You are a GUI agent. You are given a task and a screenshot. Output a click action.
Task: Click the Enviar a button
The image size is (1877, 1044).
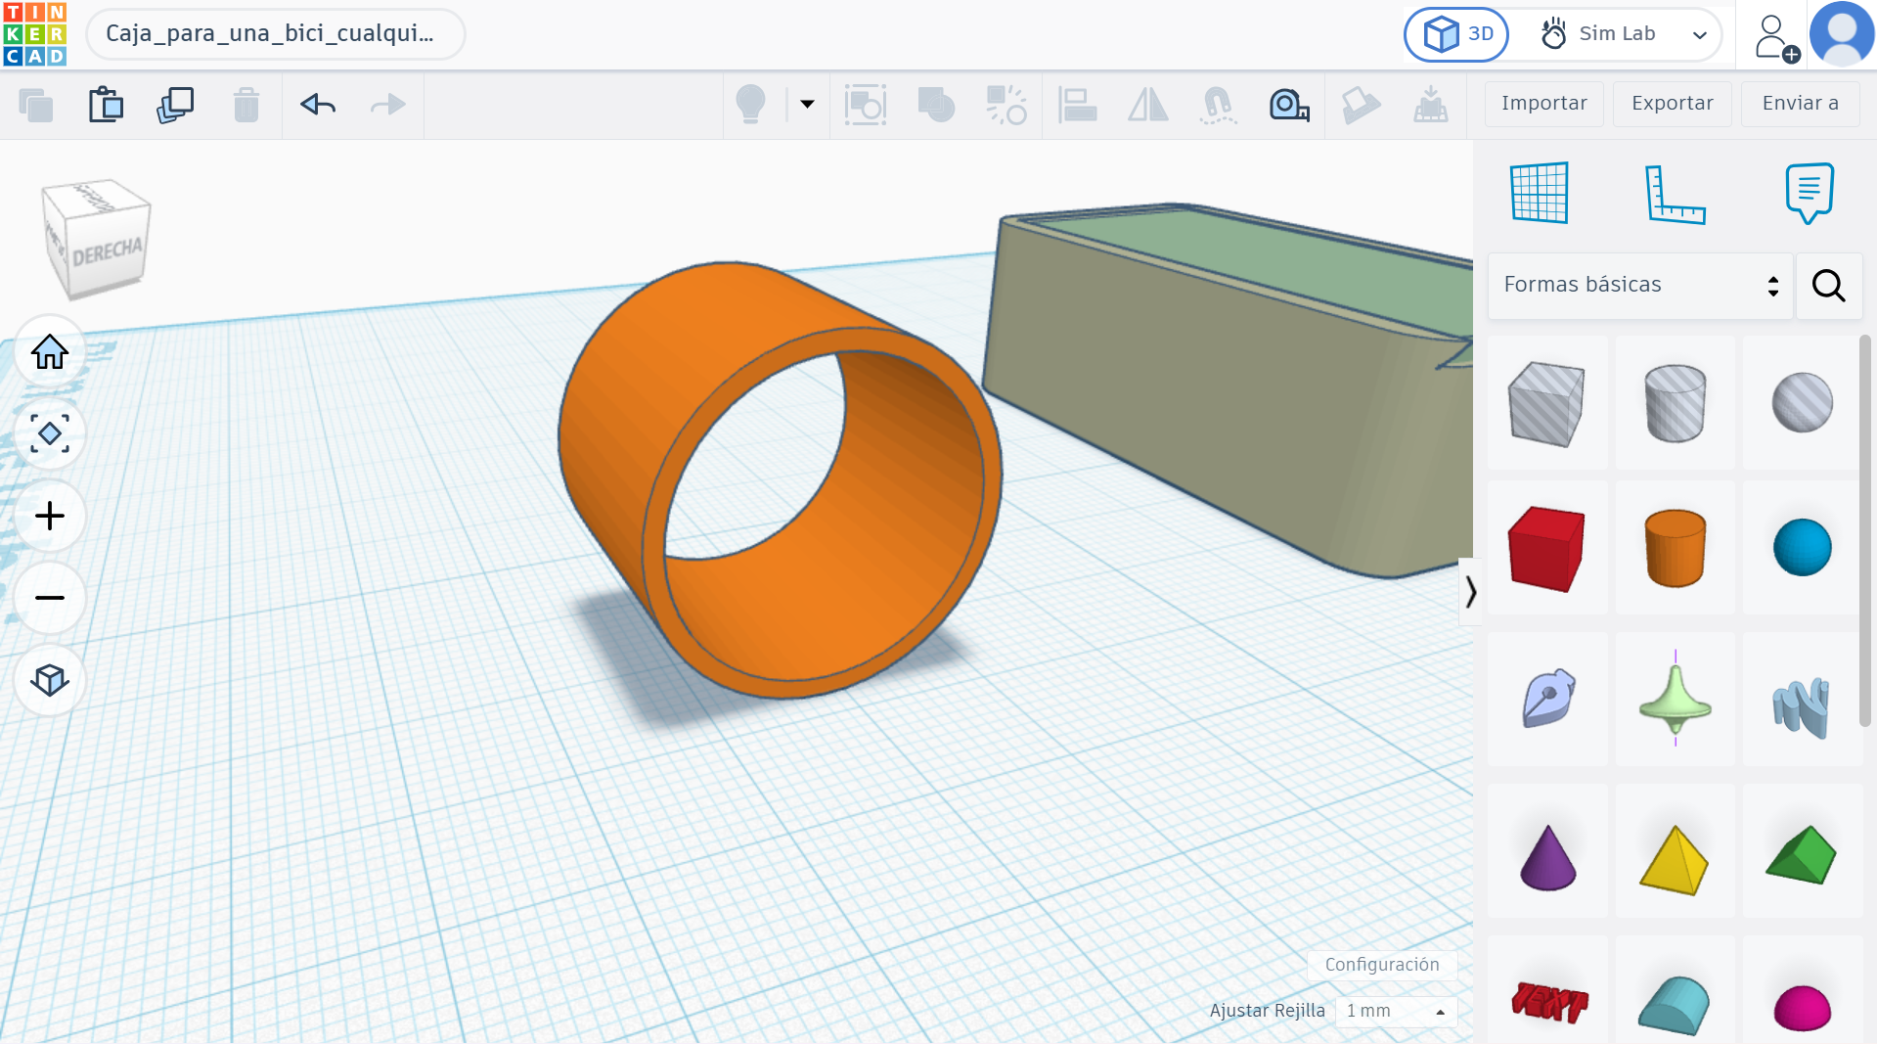tap(1801, 104)
